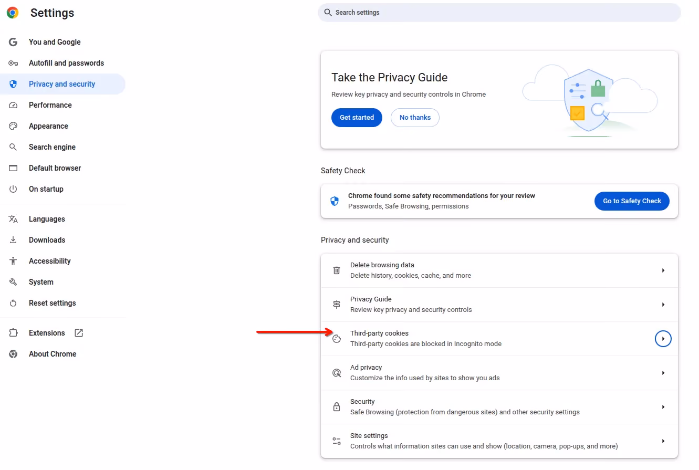Expand the Ad privacy row arrow
Image resolution: width=699 pixels, height=470 pixels.
point(663,373)
